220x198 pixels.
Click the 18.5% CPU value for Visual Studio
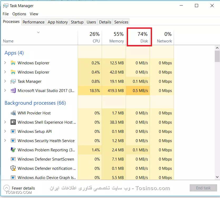[95, 91]
